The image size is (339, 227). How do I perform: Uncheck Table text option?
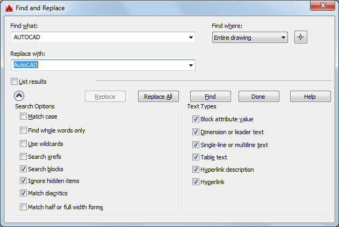click(x=196, y=157)
